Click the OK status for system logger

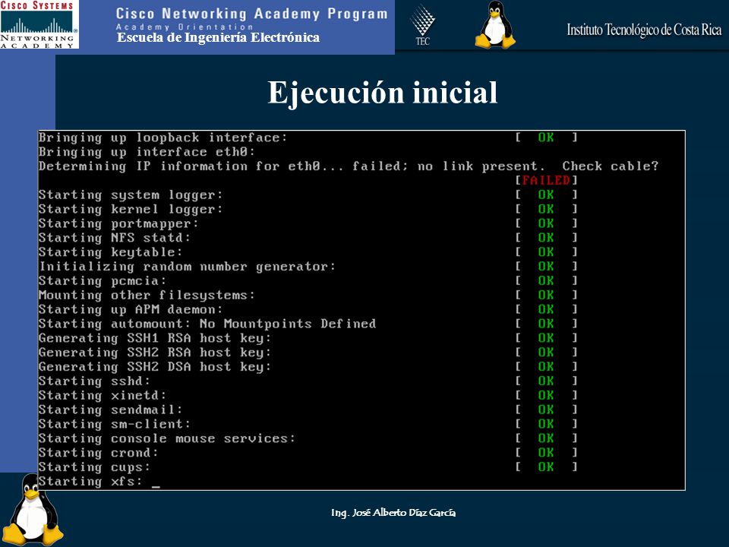(546, 194)
